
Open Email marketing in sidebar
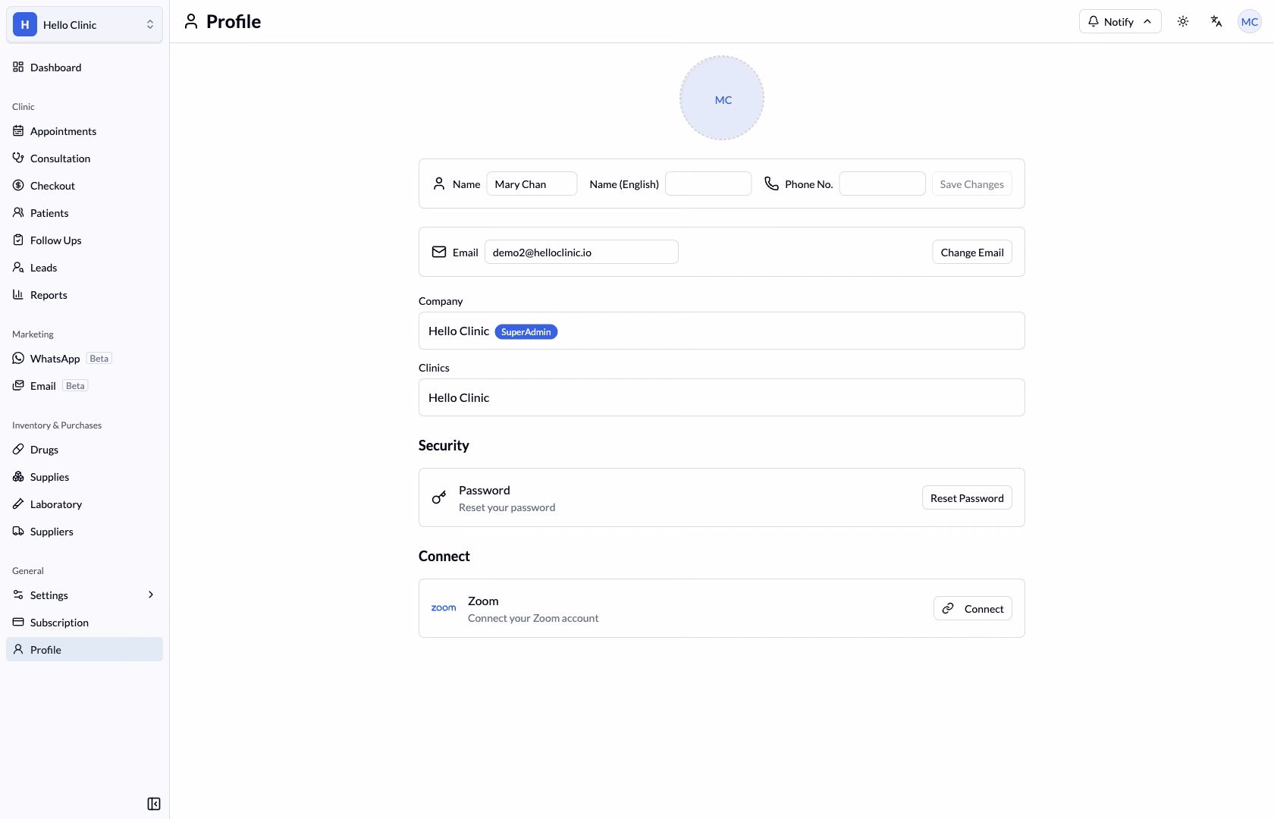84,385
